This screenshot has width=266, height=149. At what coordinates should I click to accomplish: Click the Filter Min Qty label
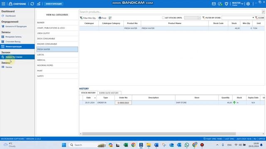pos(89,18)
